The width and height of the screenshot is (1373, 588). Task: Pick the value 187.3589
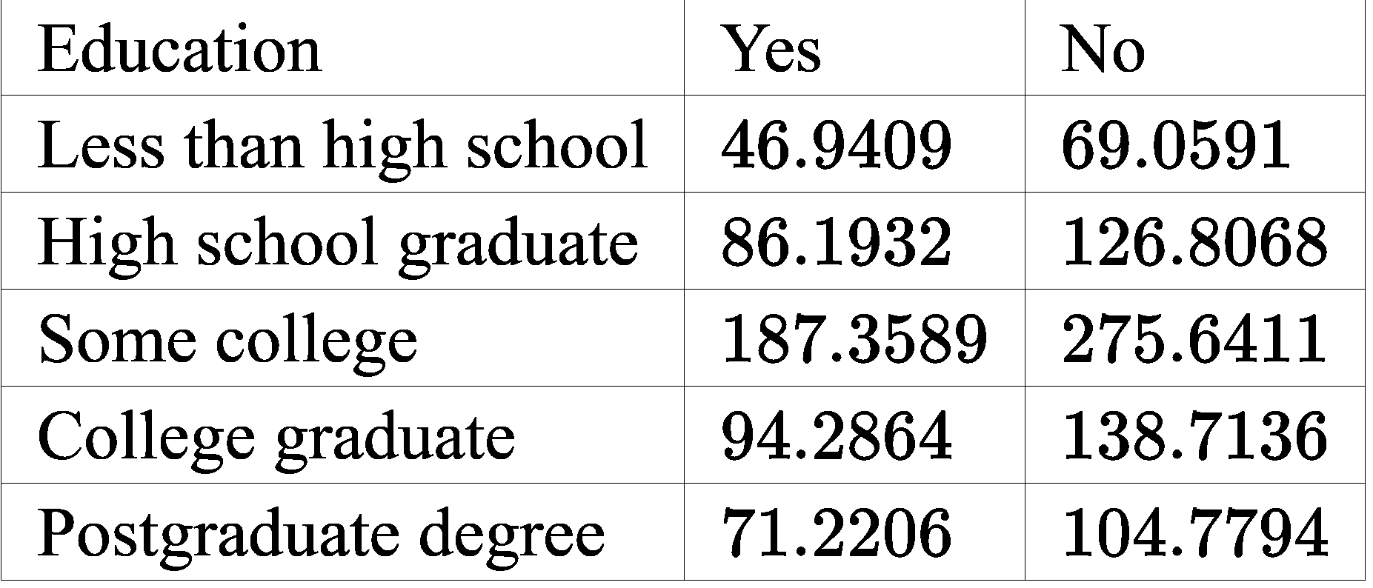pos(854,338)
